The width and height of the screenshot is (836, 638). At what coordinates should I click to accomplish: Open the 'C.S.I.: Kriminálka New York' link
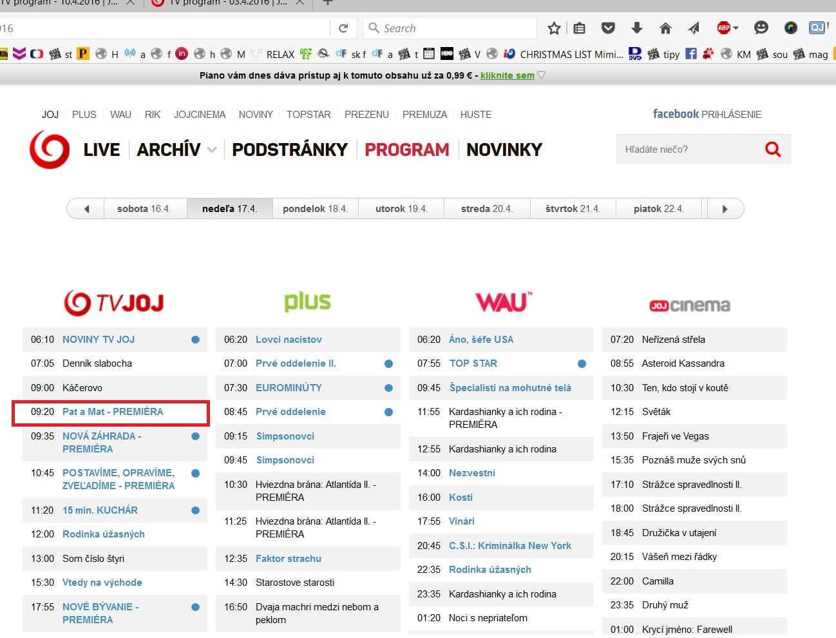point(510,546)
